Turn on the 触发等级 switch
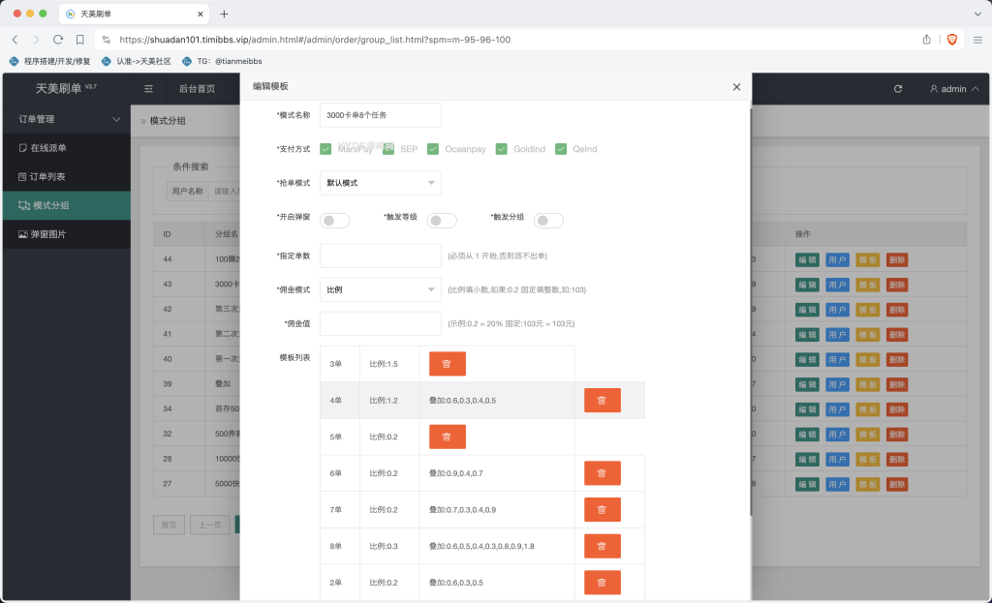 click(x=442, y=220)
